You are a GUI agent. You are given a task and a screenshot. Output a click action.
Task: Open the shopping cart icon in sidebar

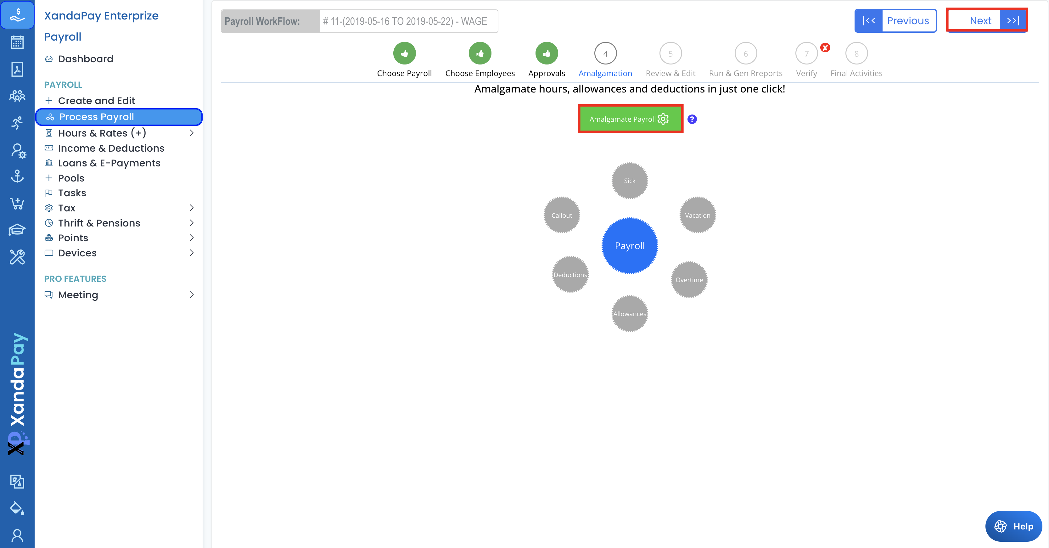point(17,203)
